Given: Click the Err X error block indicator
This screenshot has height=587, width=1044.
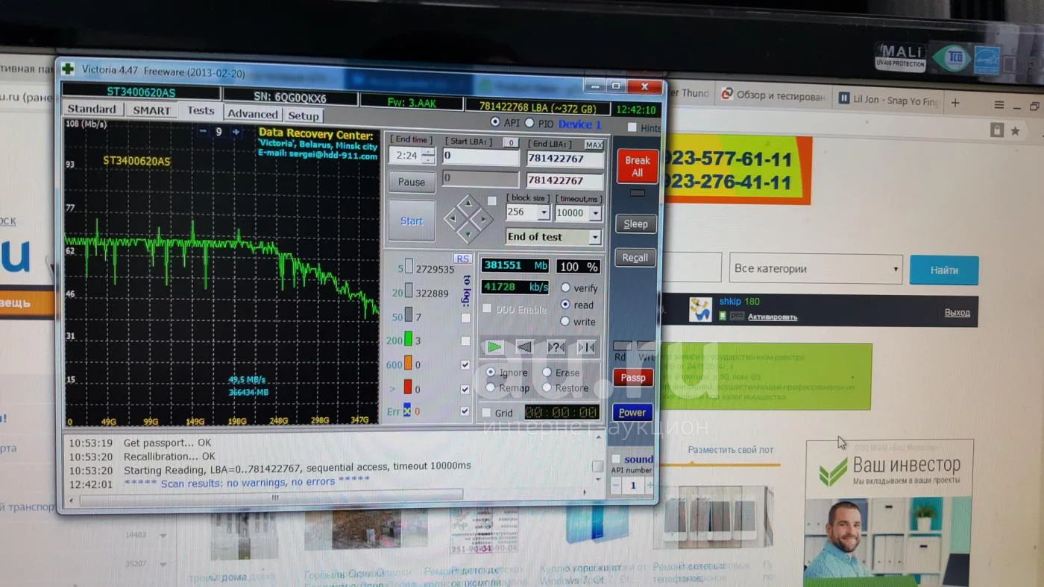Looking at the screenshot, I should (407, 410).
